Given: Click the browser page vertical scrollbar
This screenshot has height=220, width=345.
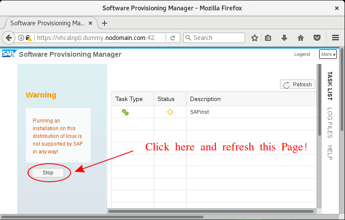Looking at the screenshot, I should click(342, 90).
